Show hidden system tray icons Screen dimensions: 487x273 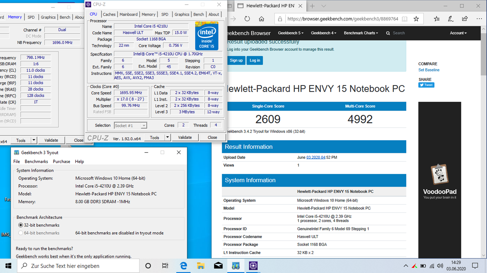[x=406, y=266]
